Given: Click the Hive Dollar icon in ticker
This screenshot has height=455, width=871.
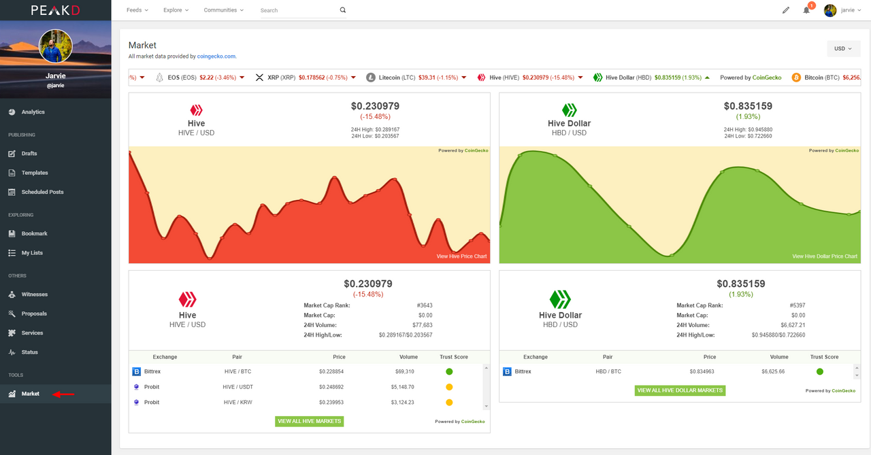Looking at the screenshot, I should tap(598, 78).
